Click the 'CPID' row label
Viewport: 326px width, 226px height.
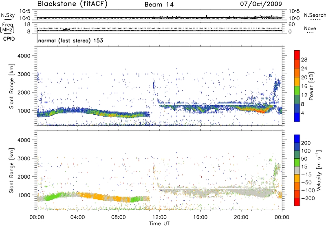(9, 39)
